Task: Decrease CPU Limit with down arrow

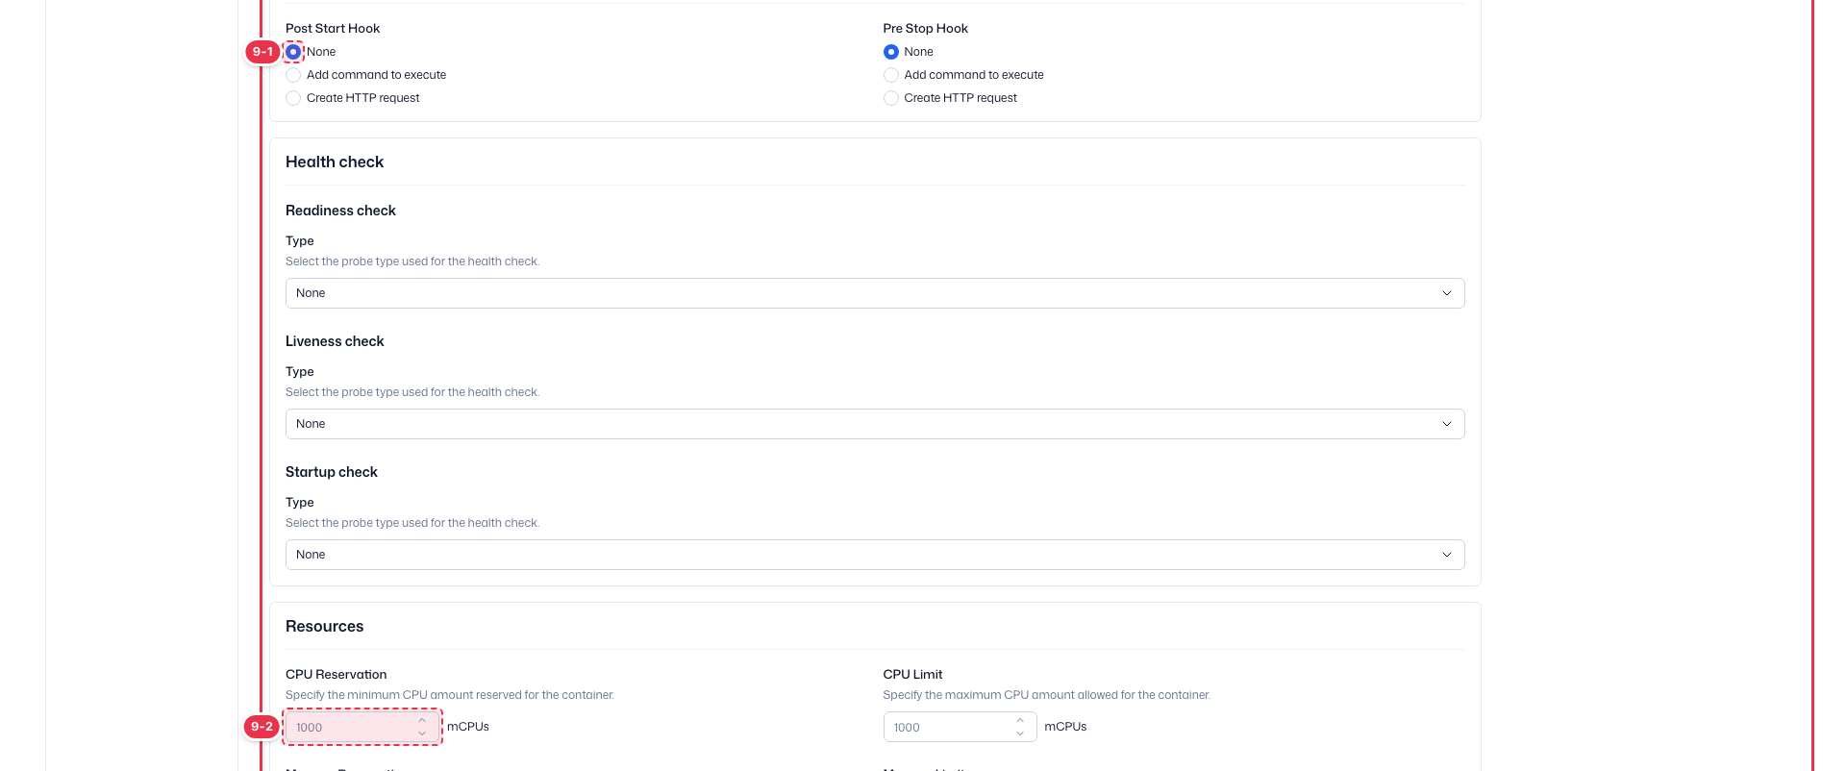Action: pos(1020,734)
